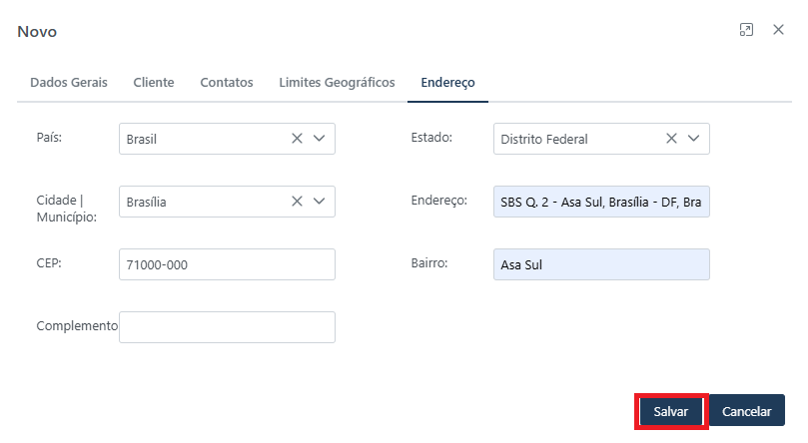Switch to the Dados Gerais tab
808x443 pixels.
69,83
